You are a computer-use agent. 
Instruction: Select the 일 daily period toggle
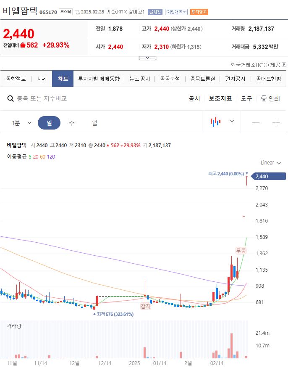(x=49, y=123)
